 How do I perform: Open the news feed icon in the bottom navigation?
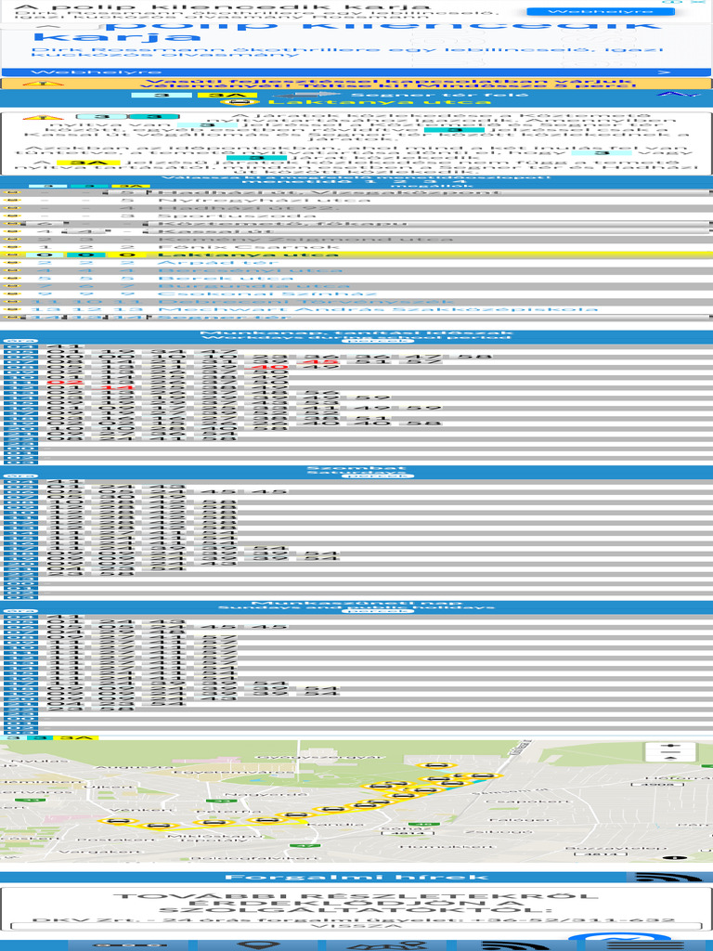517,944
